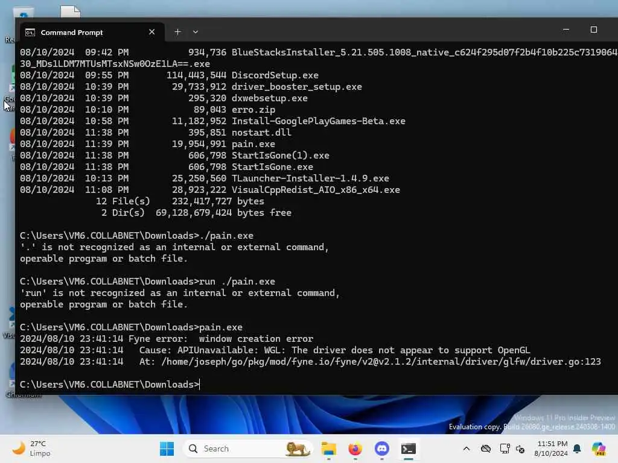Maximize the terminal window

594,30
